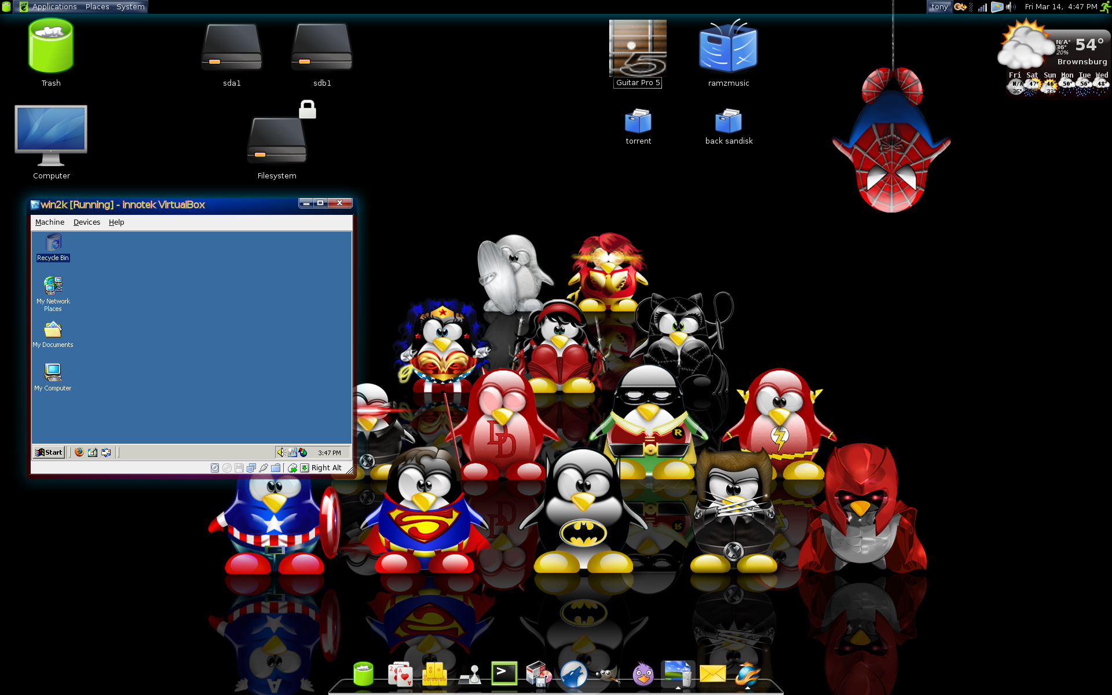The width and height of the screenshot is (1112, 695).
Task: Click the VirtualBox CD/DVD status indicator
Action: [227, 468]
